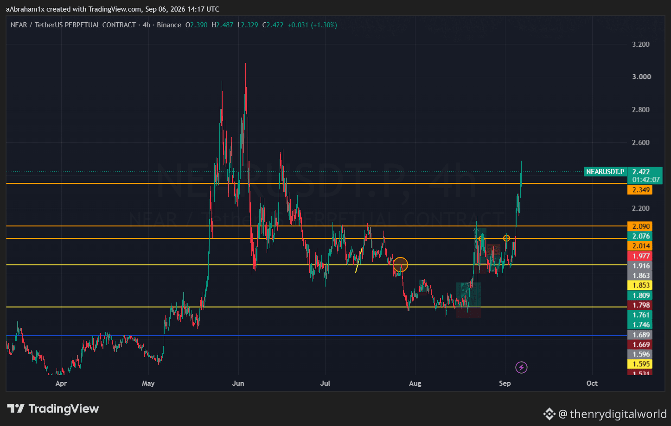
Task: Select the red 1.977 price label
Action: click(639, 256)
